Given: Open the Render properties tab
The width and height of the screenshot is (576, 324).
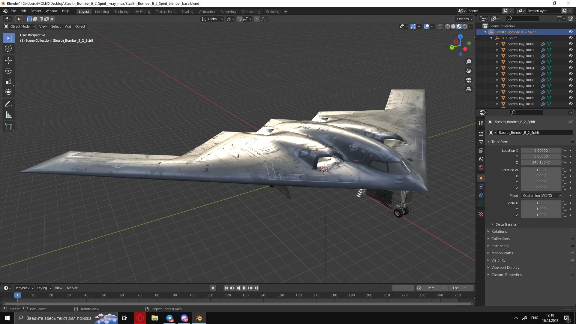Looking at the screenshot, I should coord(481,133).
